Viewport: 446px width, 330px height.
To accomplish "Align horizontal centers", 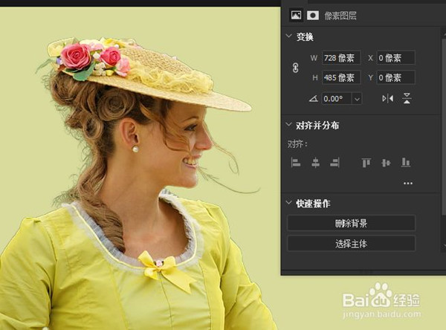I will point(315,162).
